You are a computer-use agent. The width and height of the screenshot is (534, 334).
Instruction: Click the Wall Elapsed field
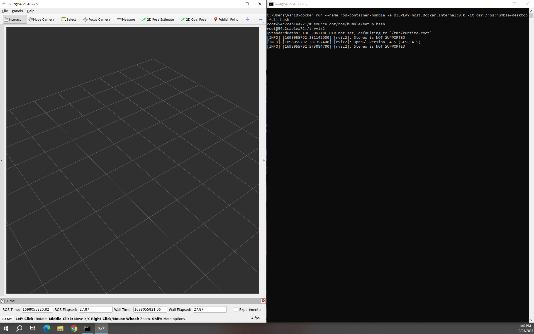(x=210, y=309)
